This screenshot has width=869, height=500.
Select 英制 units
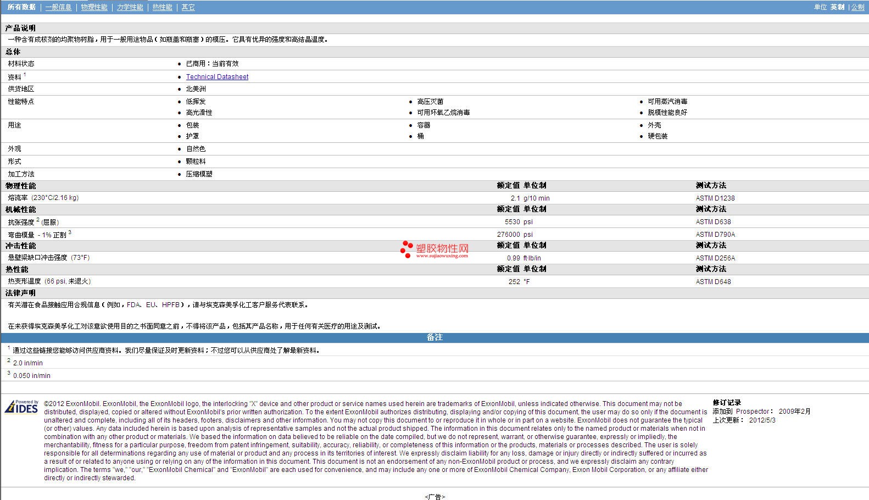tap(837, 7)
